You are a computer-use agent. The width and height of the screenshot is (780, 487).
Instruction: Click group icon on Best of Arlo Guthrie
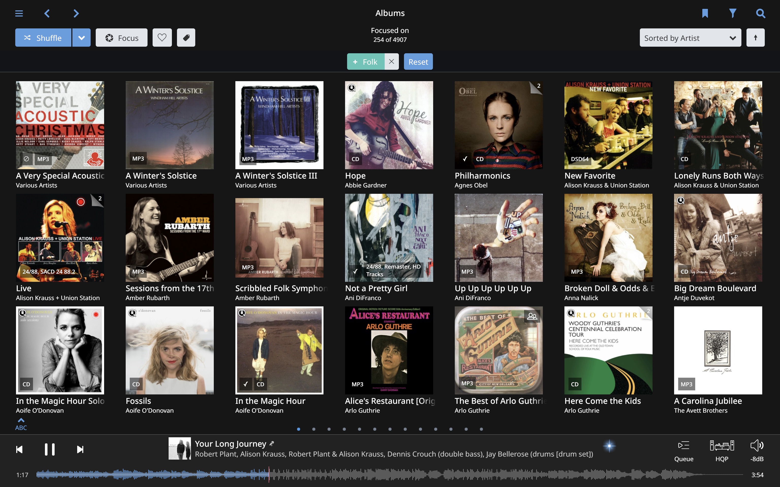click(x=532, y=317)
